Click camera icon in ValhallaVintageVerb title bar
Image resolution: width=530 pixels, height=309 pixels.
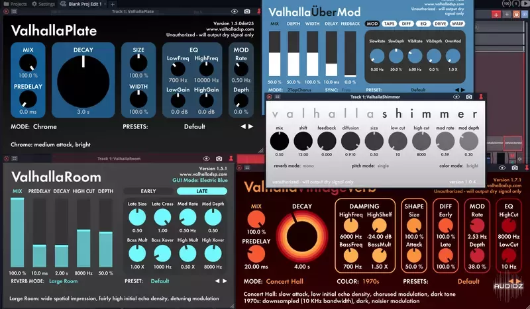click(515, 168)
